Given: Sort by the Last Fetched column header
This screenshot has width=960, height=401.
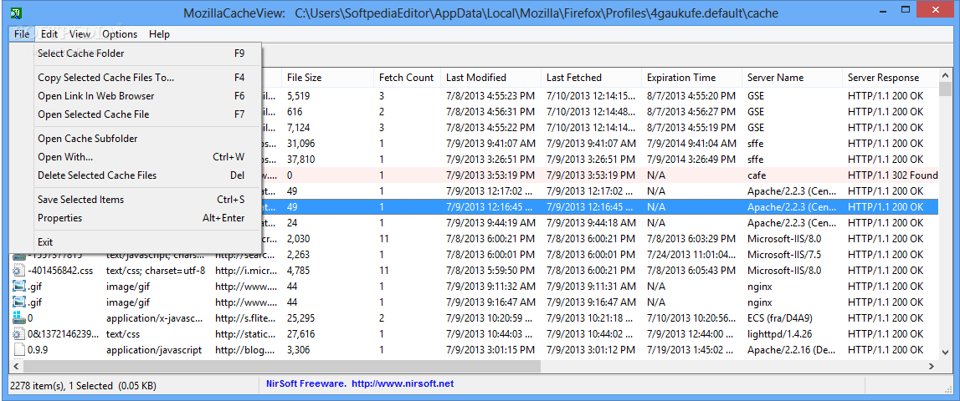Looking at the screenshot, I should (591, 78).
